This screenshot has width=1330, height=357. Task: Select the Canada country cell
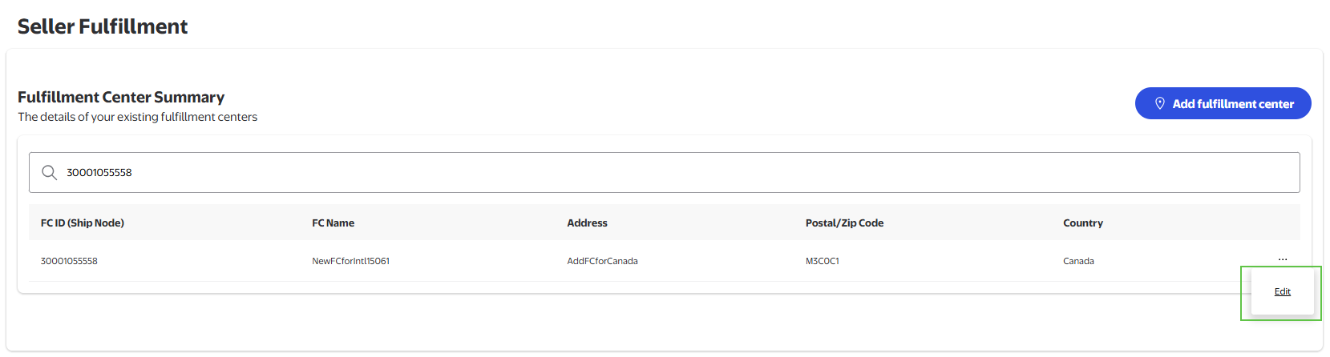point(1078,261)
